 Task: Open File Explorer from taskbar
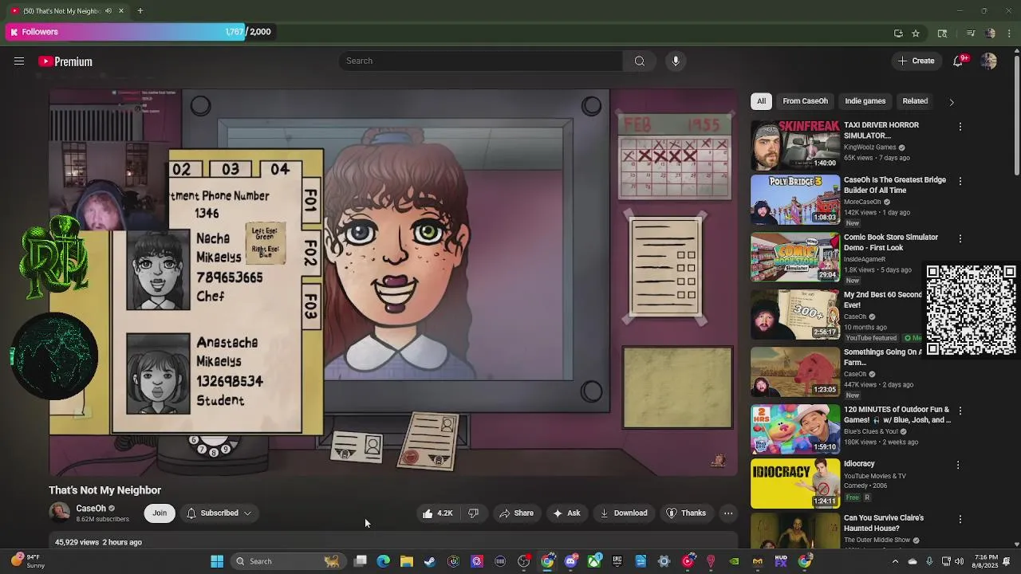pos(407,561)
